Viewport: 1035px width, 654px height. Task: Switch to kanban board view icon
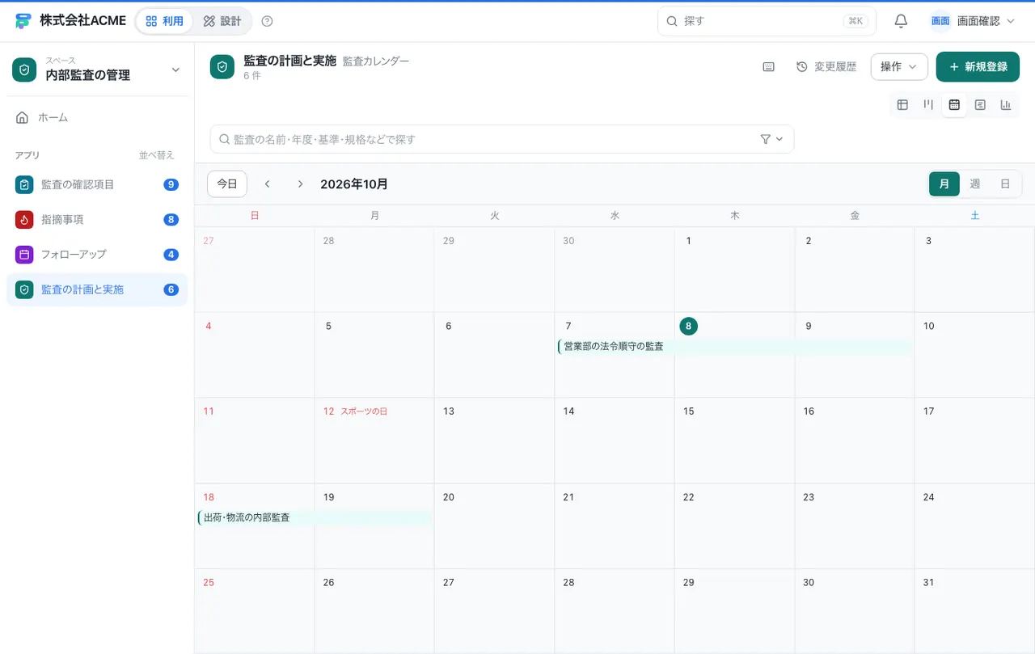pos(928,104)
